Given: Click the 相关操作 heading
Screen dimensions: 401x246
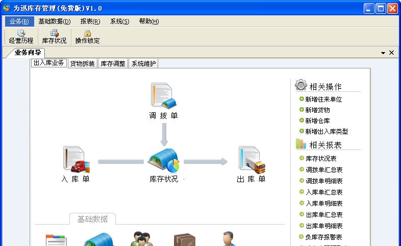Looking at the screenshot, I should click(325, 87).
